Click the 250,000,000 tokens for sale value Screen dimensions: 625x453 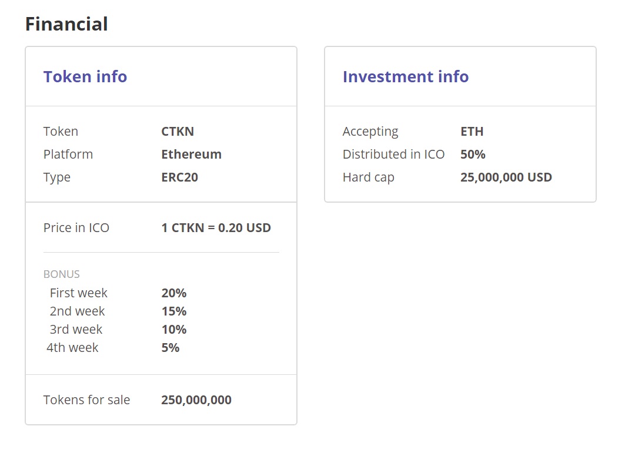(x=196, y=400)
